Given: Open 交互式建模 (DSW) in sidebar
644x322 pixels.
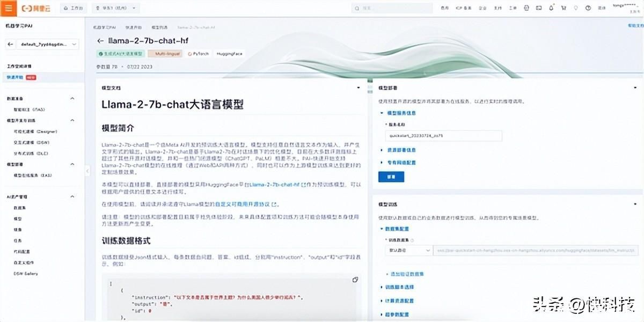Looking at the screenshot, I should [x=32, y=142].
